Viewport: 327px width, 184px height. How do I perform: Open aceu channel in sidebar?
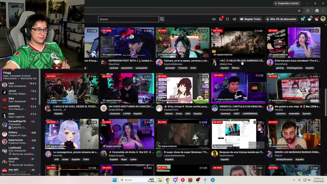tap(19, 115)
